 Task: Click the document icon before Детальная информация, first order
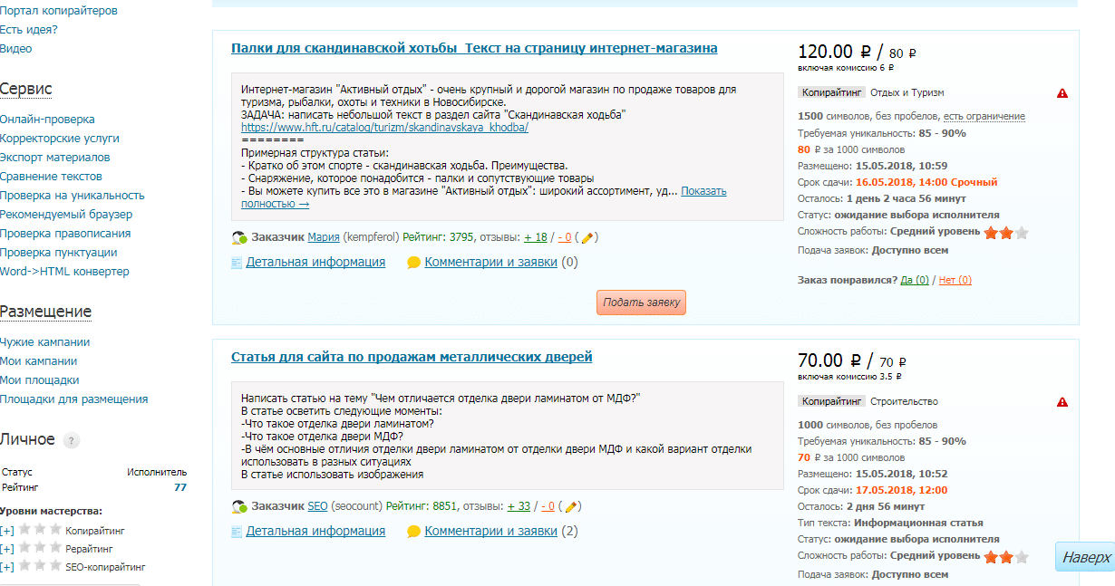[236, 263]
